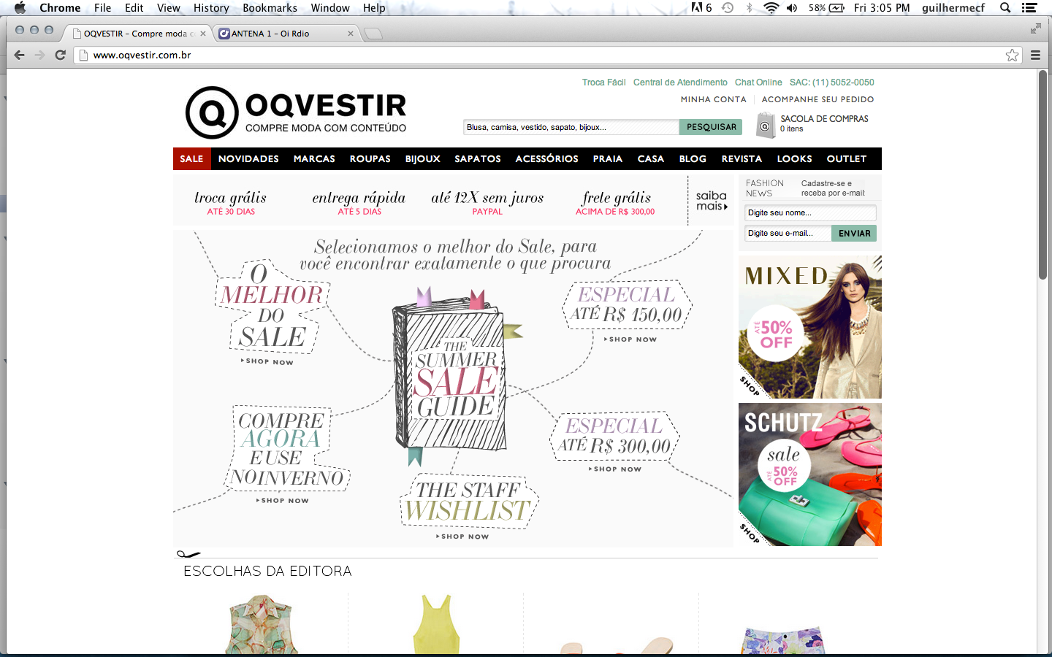Open the SALE navigation item

point(192,158)
